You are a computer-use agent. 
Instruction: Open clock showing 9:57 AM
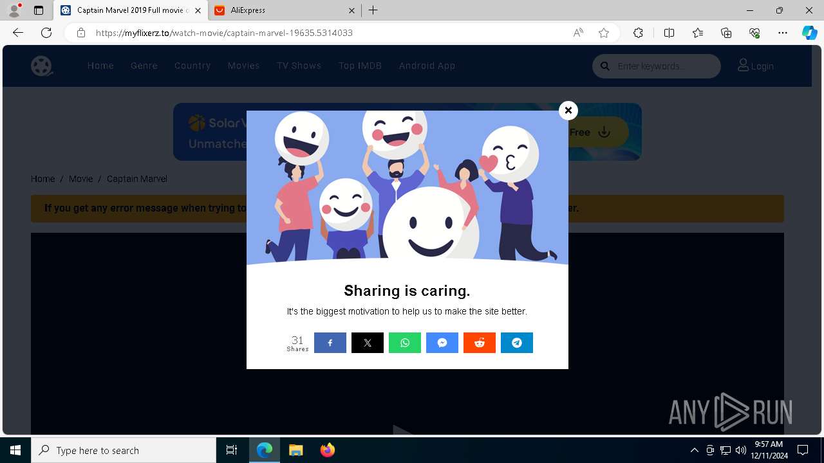click(x=769, y=450)
